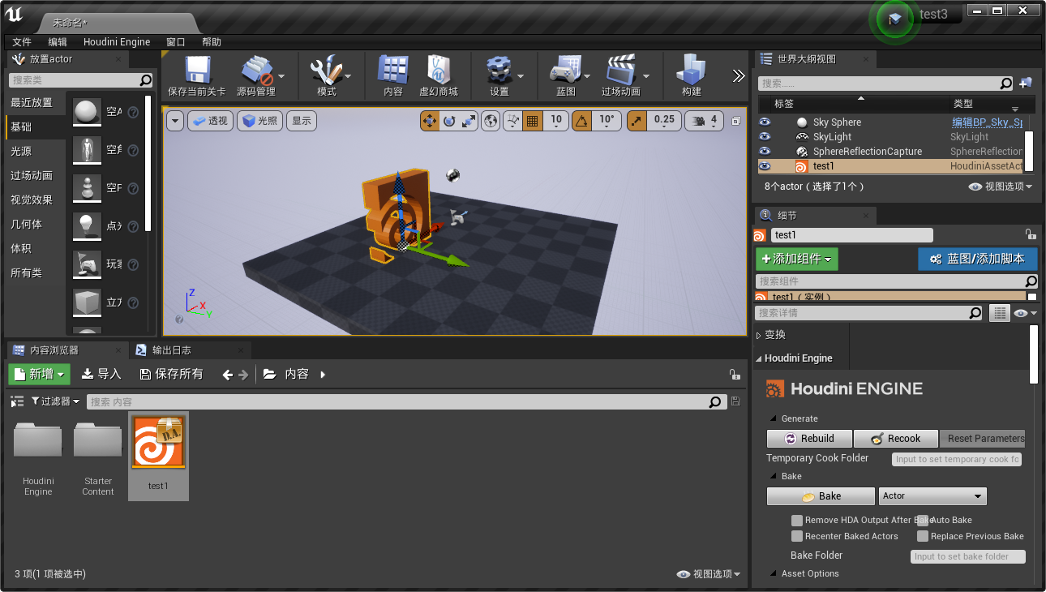Toggle the world/local coordinate globe icon
Screen dimensions: 1046x592
pos(491,121)
